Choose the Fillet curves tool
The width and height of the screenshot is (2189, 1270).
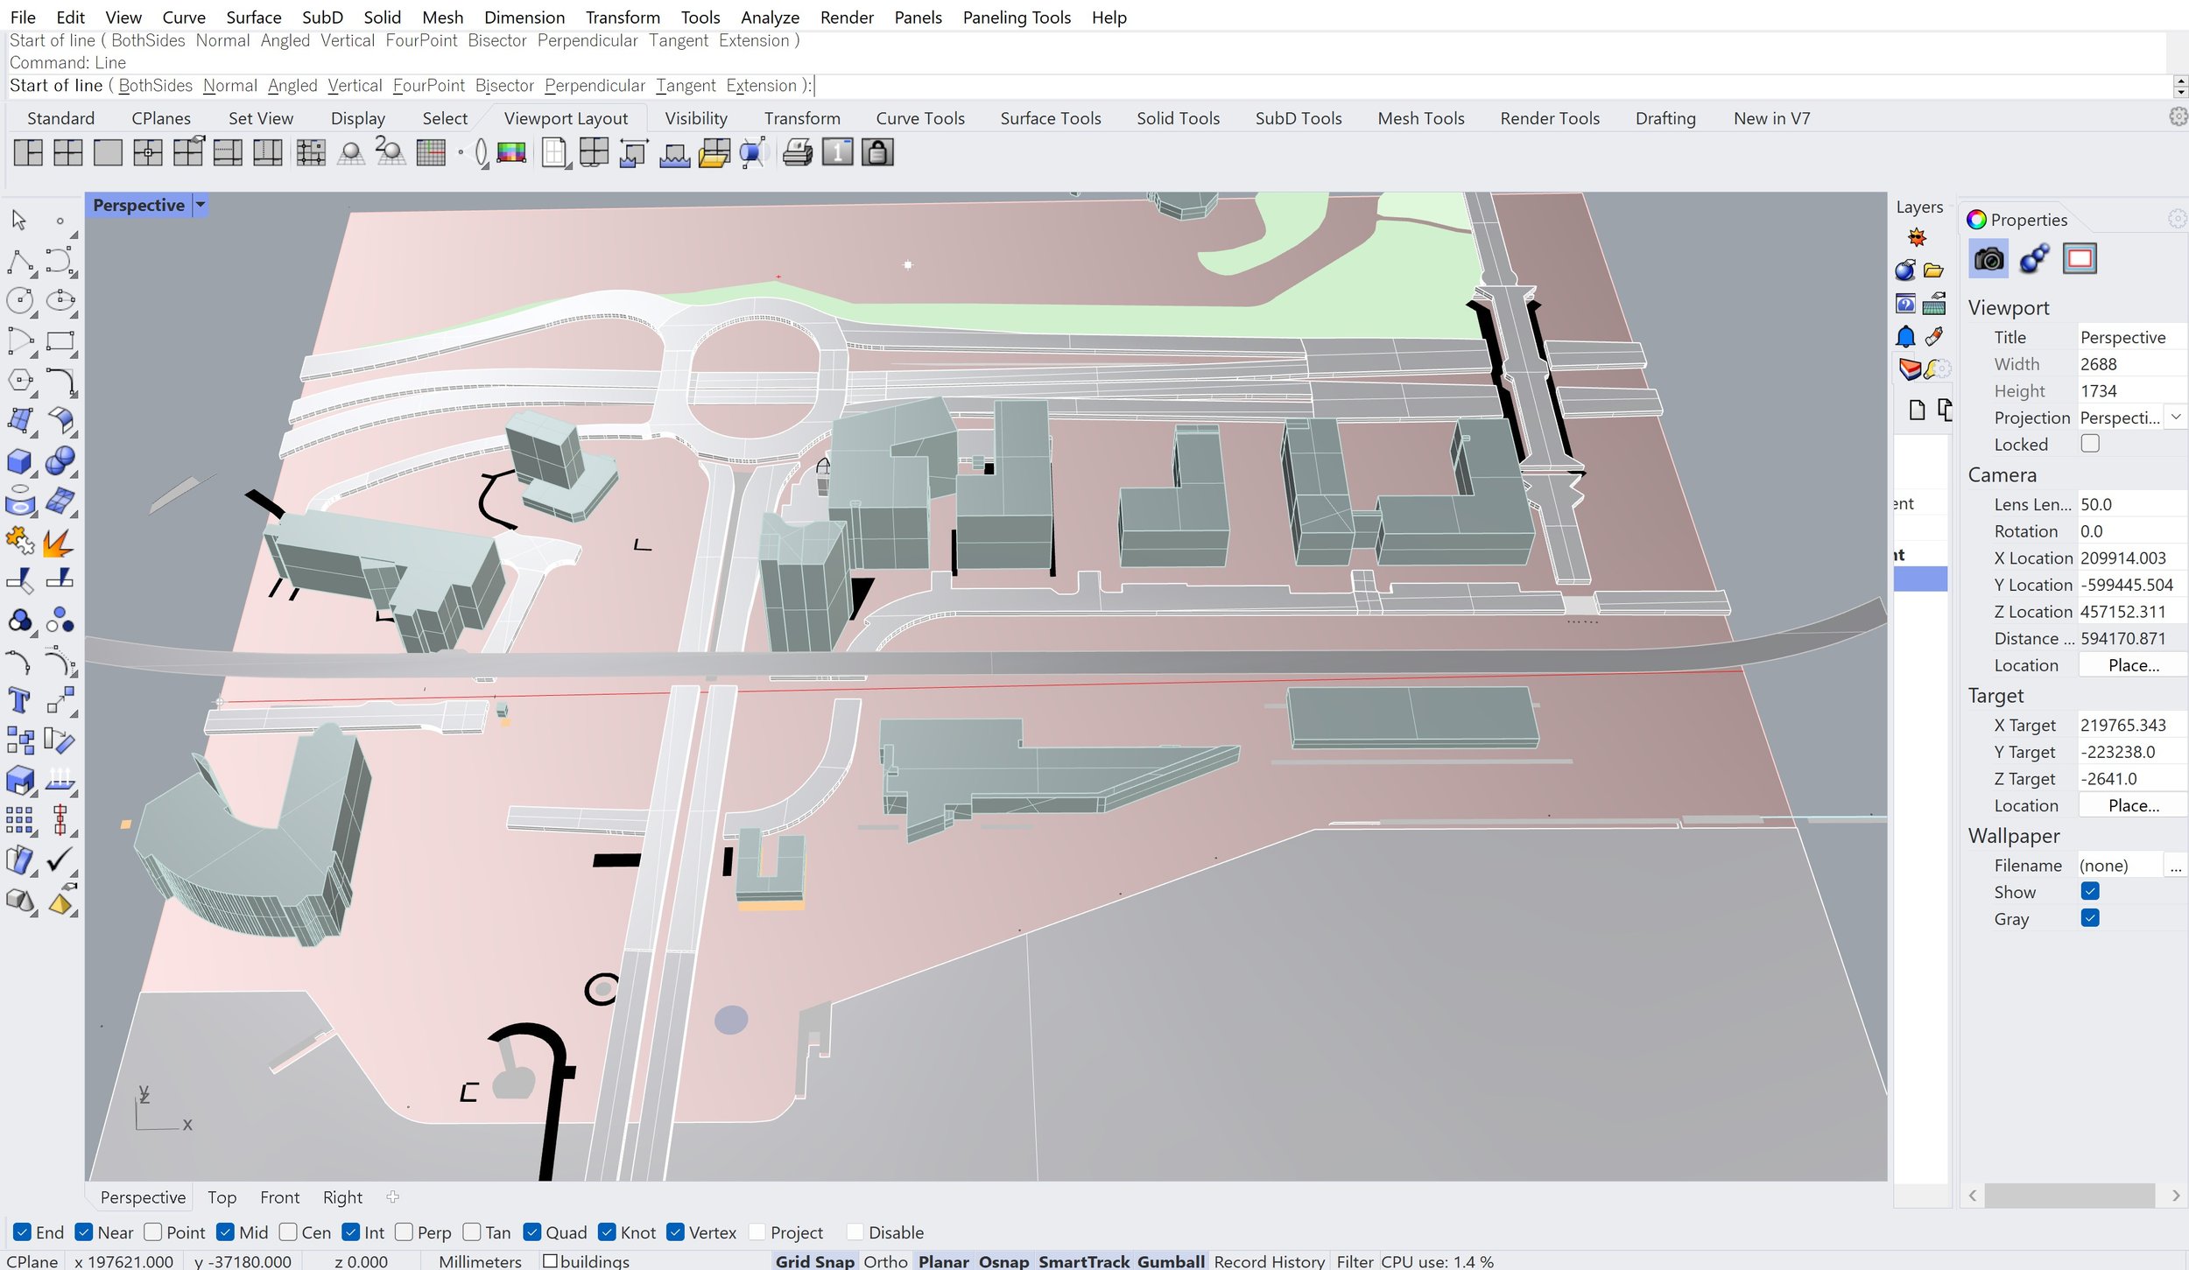pos(60,381)
